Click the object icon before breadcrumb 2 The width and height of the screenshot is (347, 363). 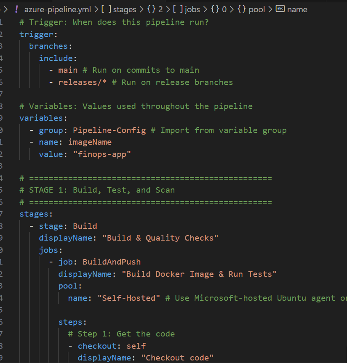[152, 9]
